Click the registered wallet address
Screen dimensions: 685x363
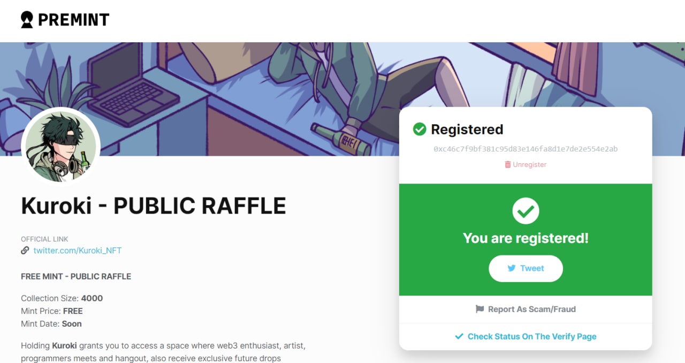coord(526,149)
